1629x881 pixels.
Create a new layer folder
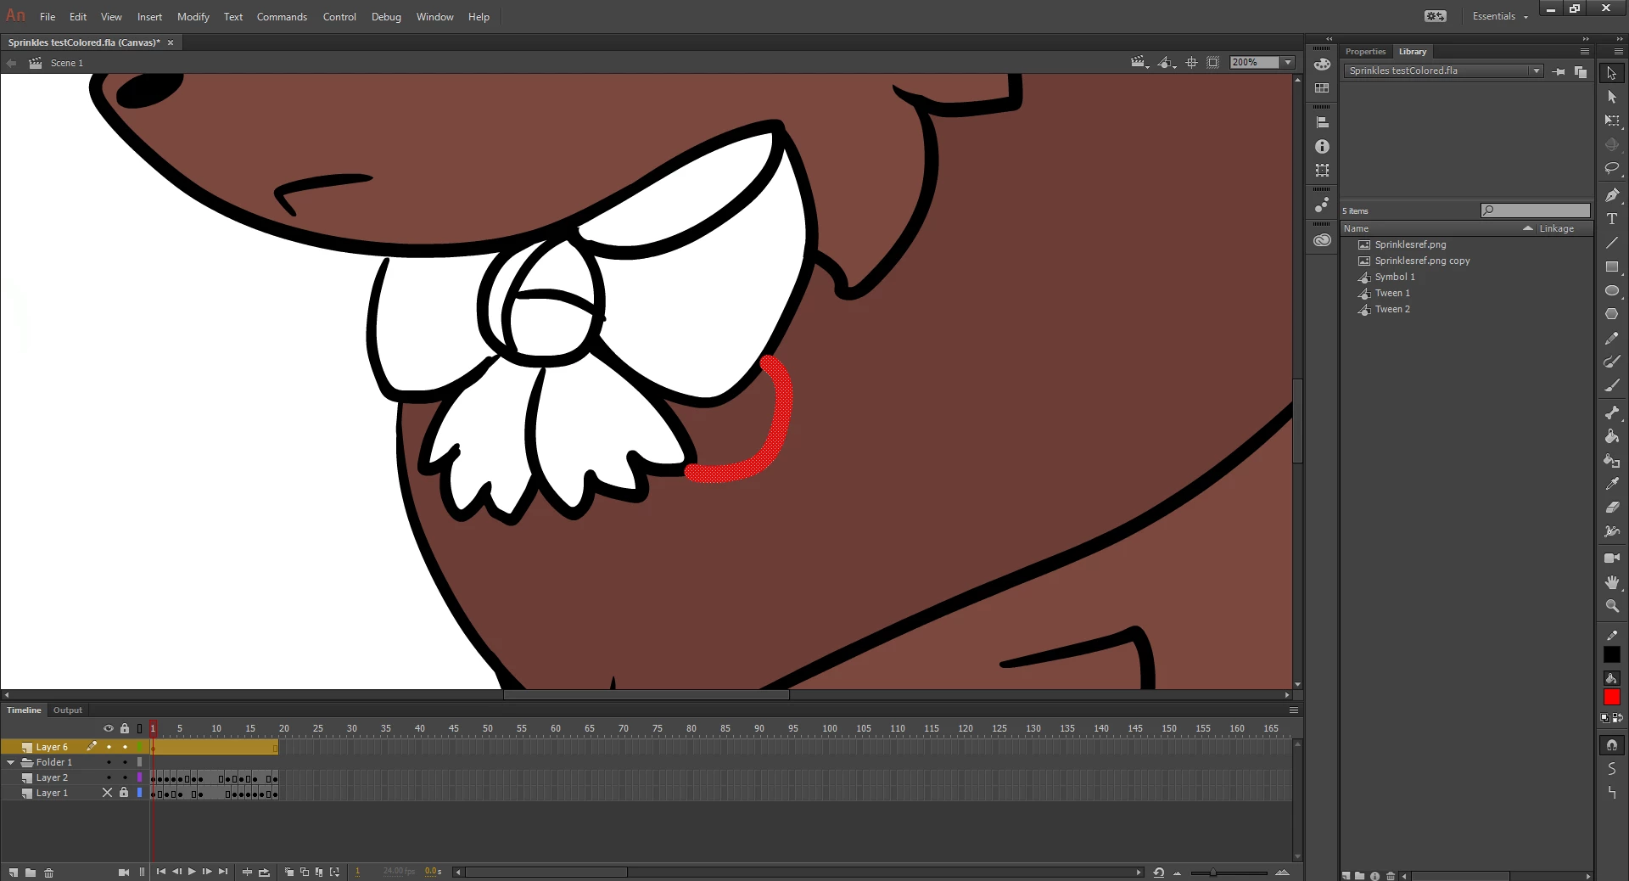(31, 873)
